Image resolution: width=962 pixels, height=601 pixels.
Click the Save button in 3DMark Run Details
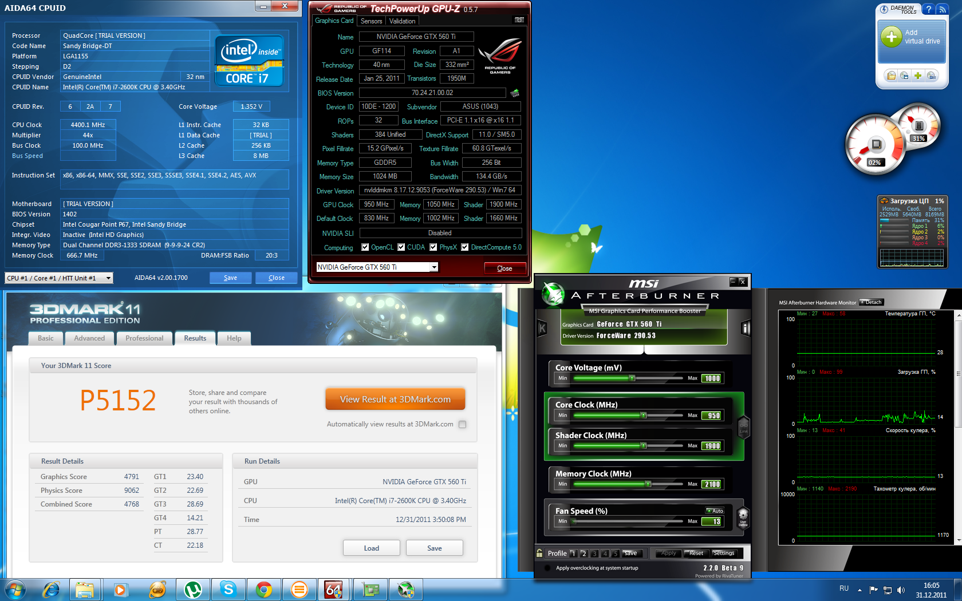click(x=435, y=548)
